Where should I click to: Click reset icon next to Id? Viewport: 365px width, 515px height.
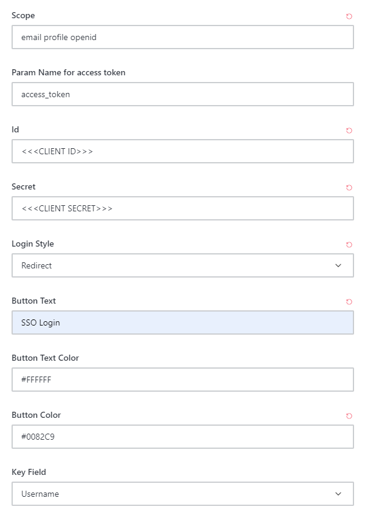349,131
